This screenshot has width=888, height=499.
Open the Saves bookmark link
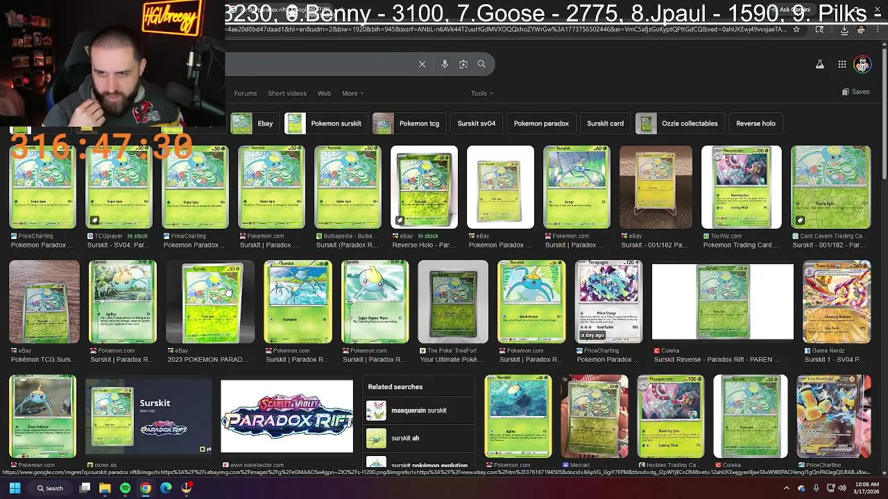[x=855, y=91]
